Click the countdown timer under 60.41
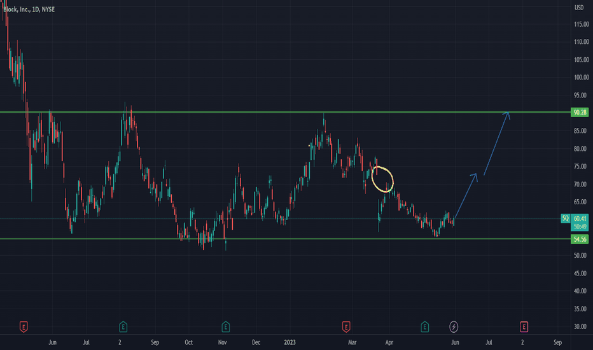Image resolution: width=593 pixels, height=350 pixels. pyautogui.click(x=580, y=227)
